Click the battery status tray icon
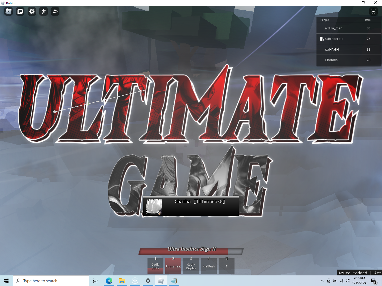The width and height of the screenshot is (382, 286). [x=335, y=281]
